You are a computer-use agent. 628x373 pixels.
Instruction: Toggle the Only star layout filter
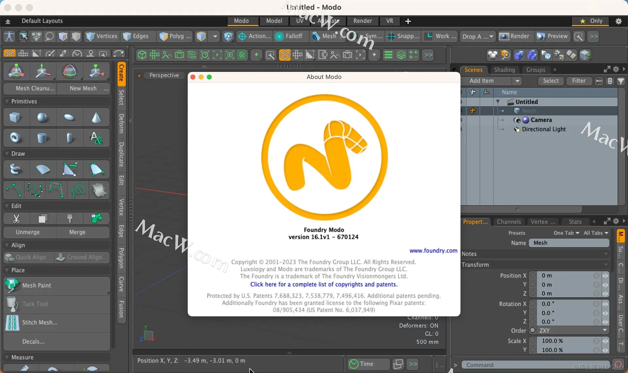pyautogui.click(x=591, y=21)
